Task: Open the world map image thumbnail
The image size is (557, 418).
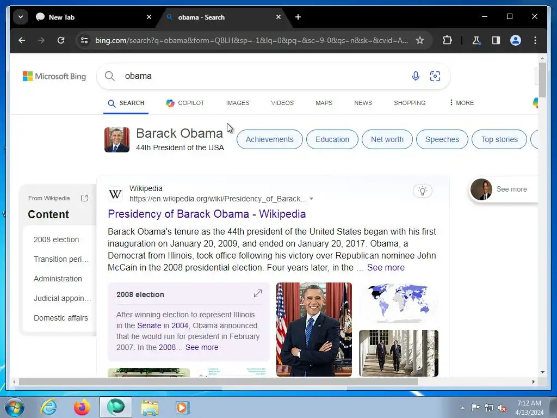Action: click(x=399, y=303)
